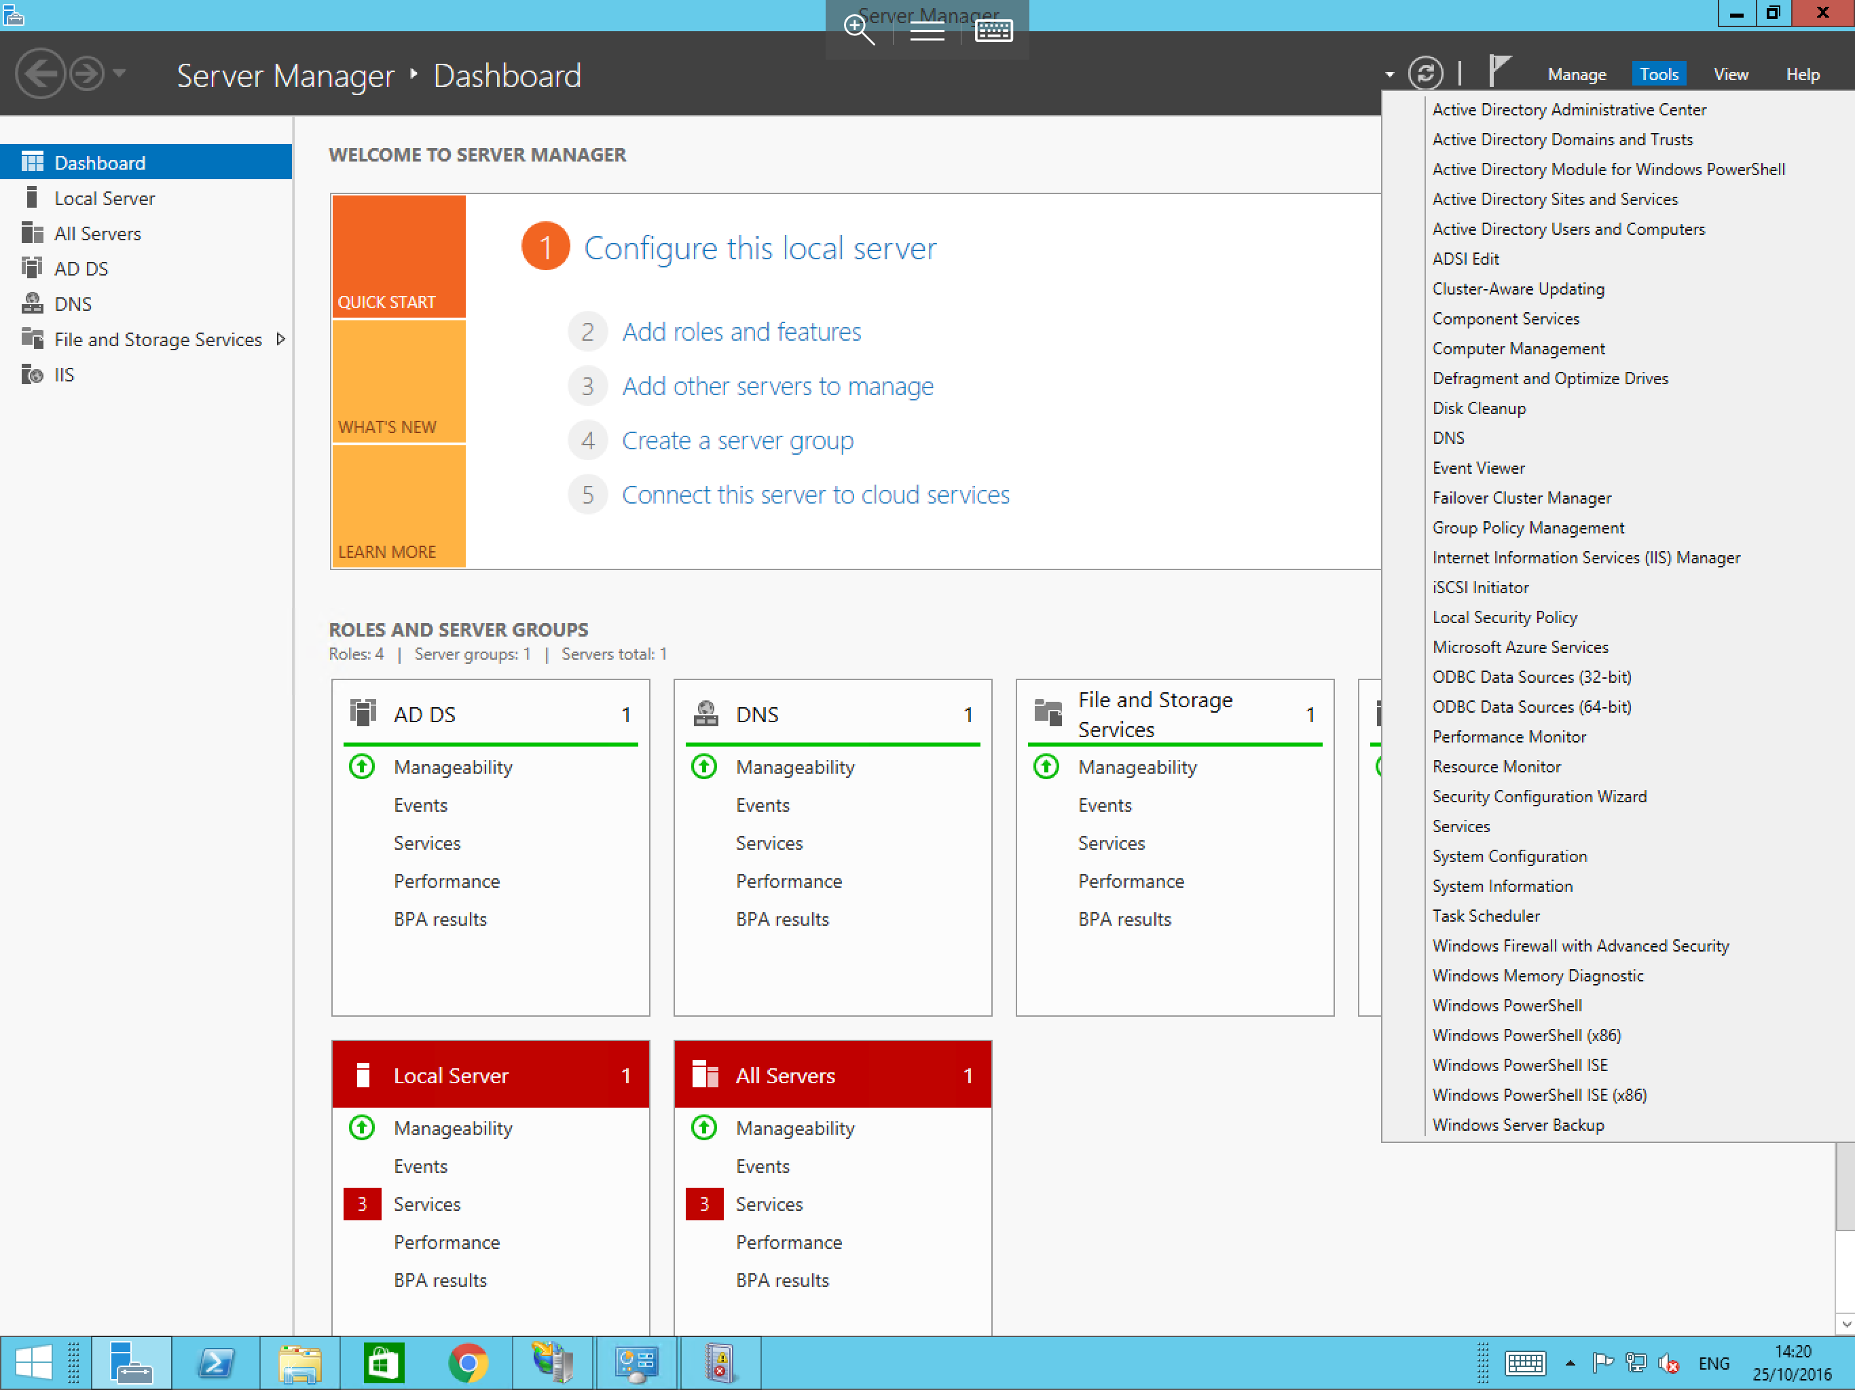Select the Quick Start tile
Screen dimensions: 1855x1390
click(399, 257)
